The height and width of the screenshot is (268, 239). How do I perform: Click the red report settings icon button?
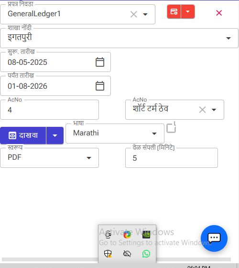tap(174, 11)
